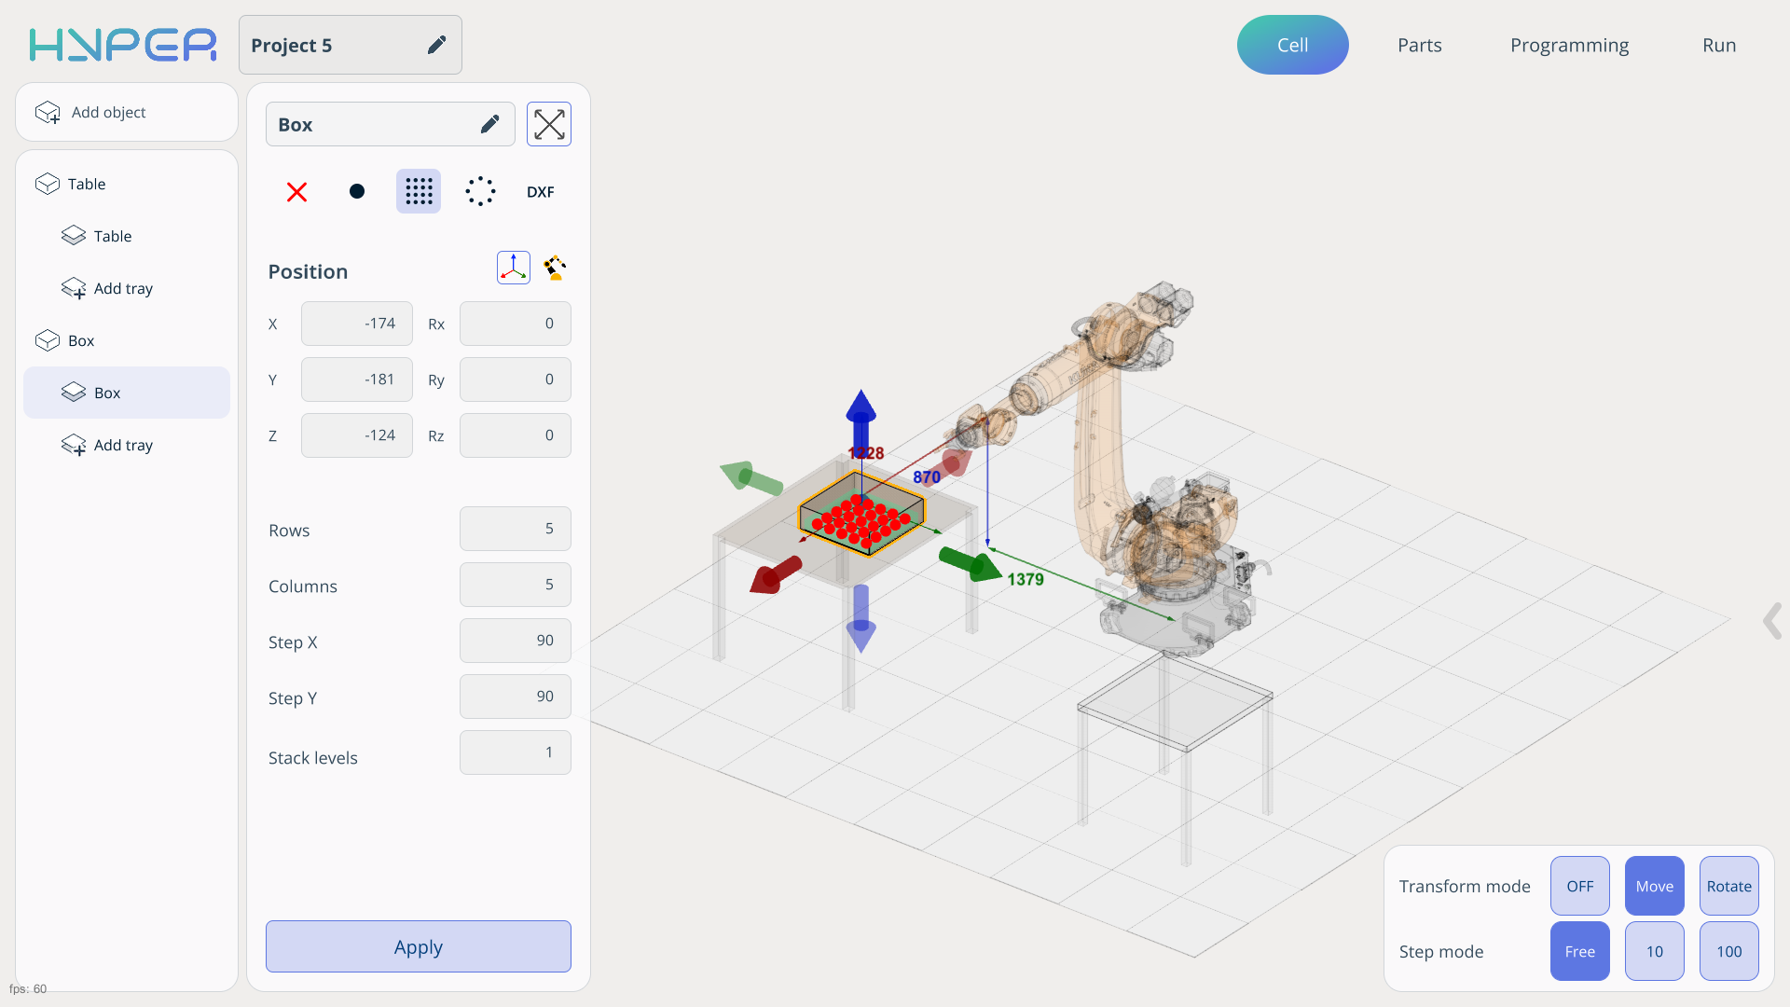Select the single point pattern icon
This screenshot has width=1790, height=1007.
pos(356,192)
